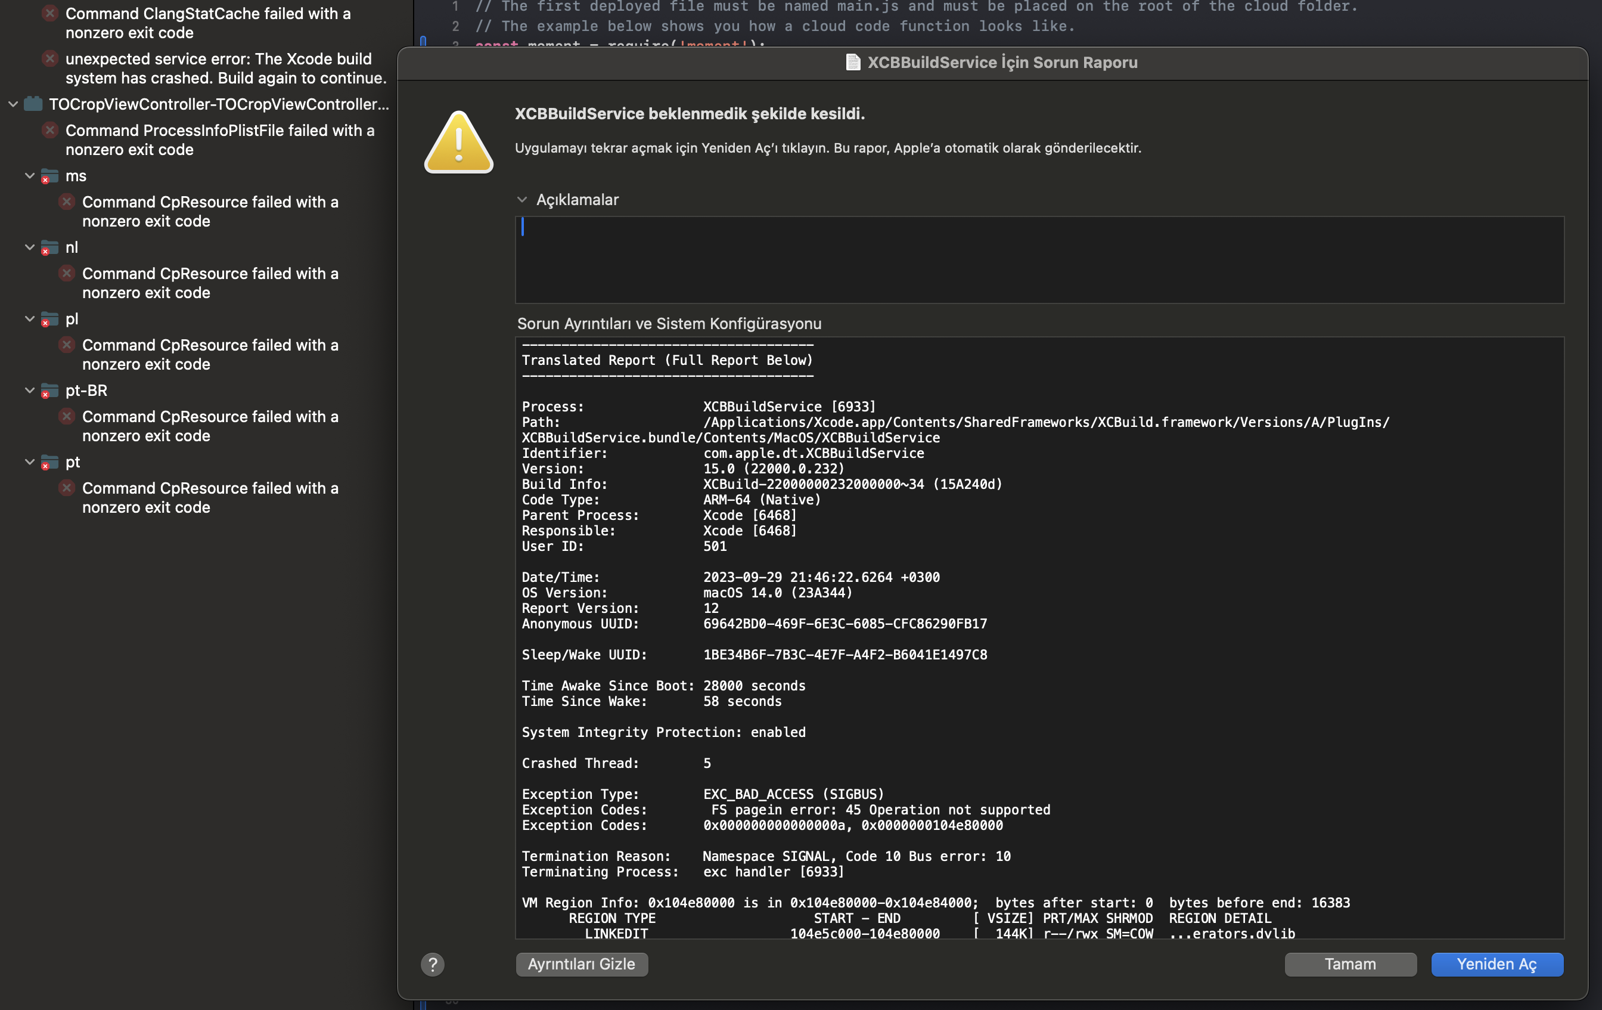1602x1010 pixels.
Task: Click error icon beside unexpected service error
Action: [50, 58]
